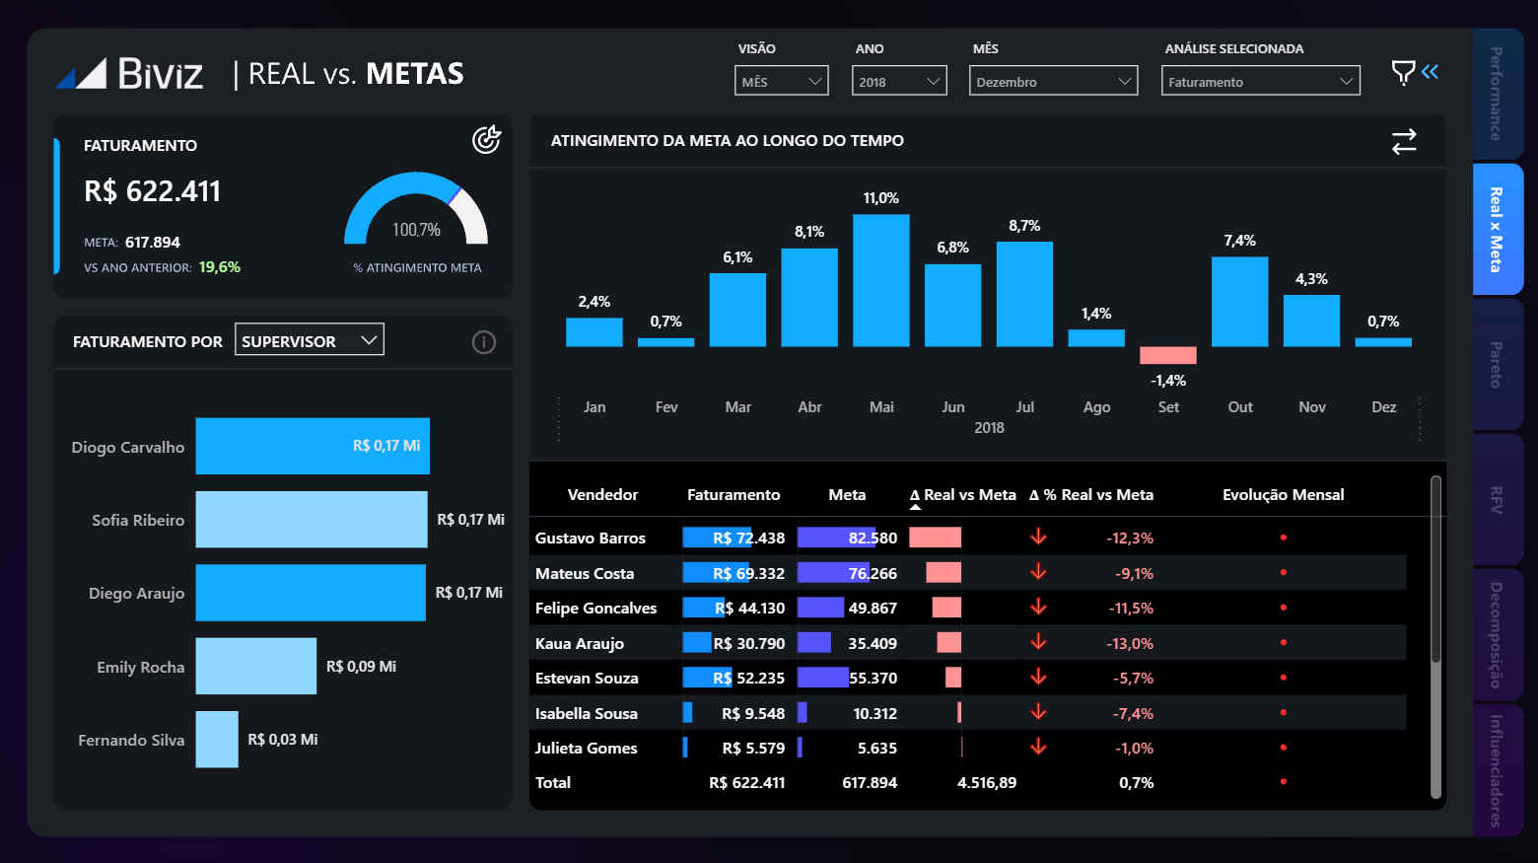Click the red down arrow for Gustavo Barros
The width and height of the screenshot is (1538, 863).
pos(1038,537)
